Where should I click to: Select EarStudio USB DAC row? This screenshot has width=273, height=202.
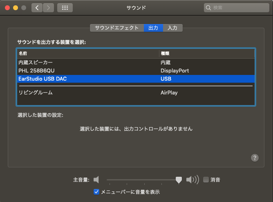[x=136, y=79]
